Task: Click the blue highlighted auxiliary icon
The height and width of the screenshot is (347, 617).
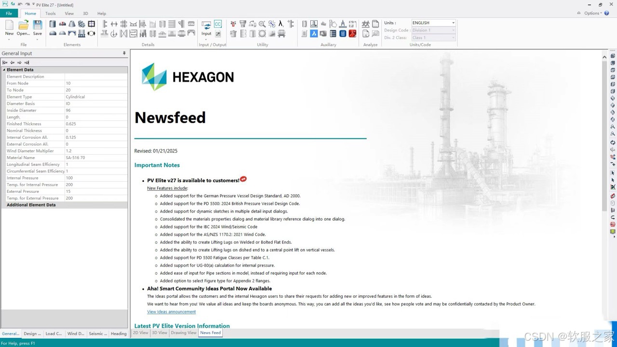Action: pos(314,34)
